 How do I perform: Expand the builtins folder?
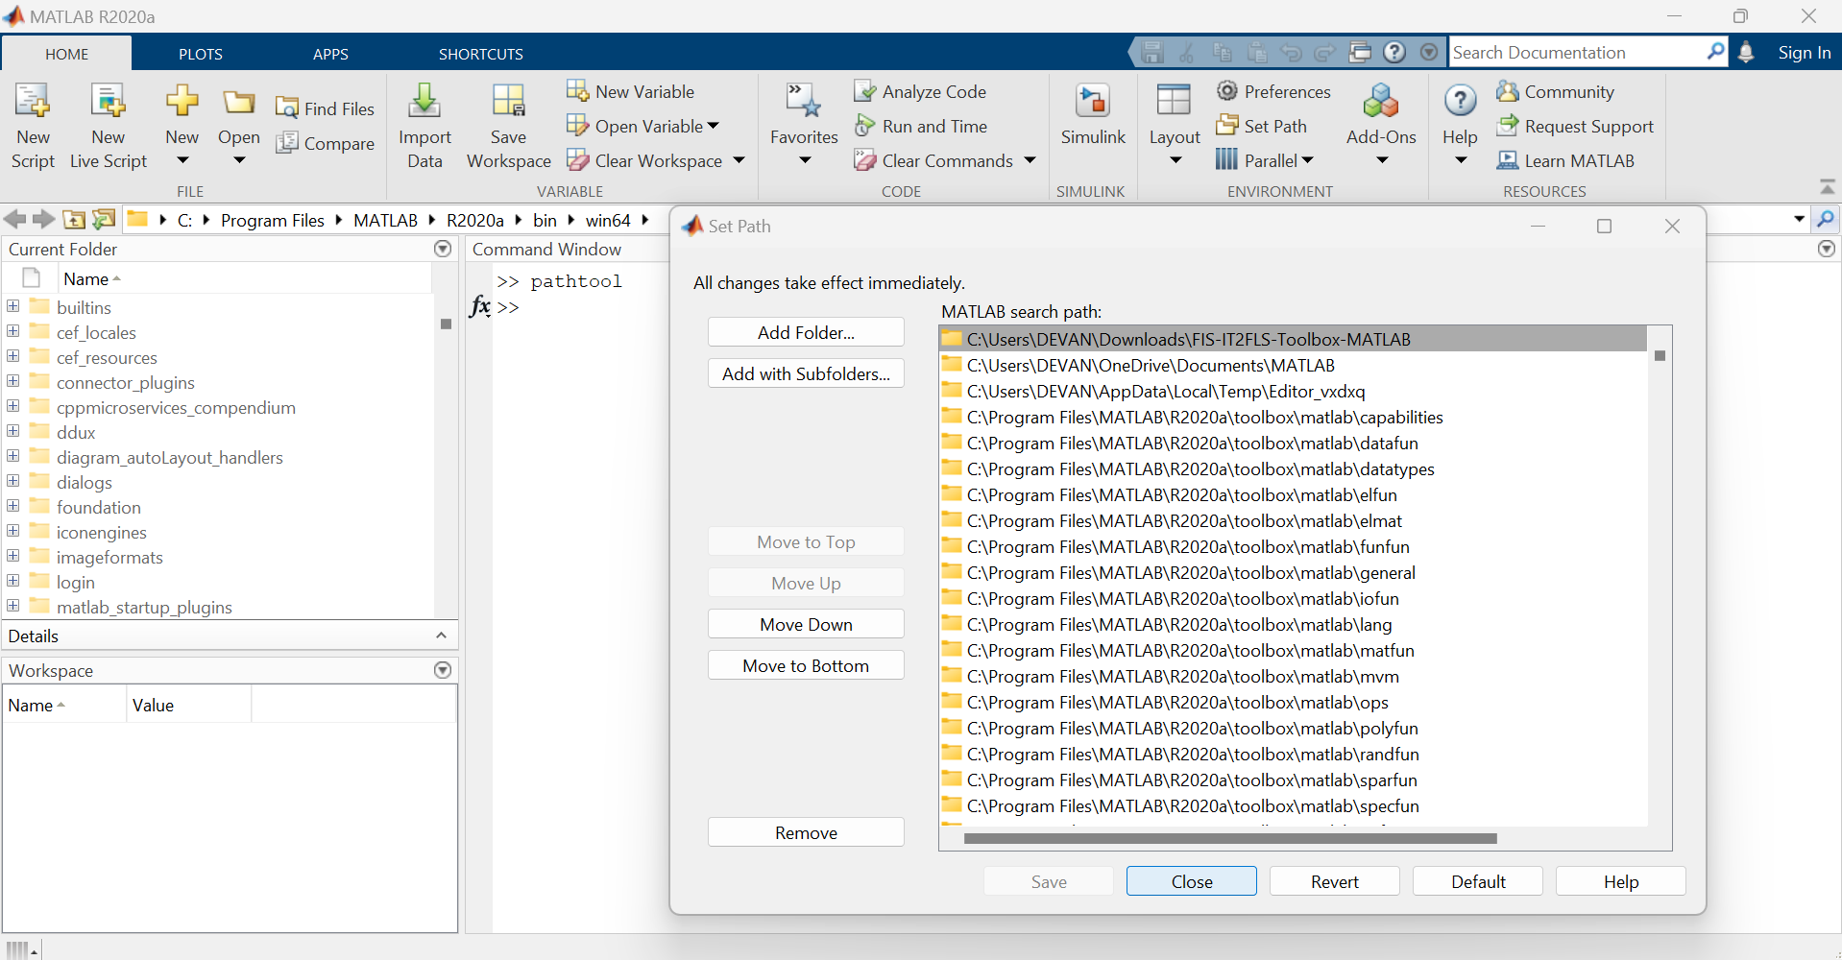tap(13, 306)
